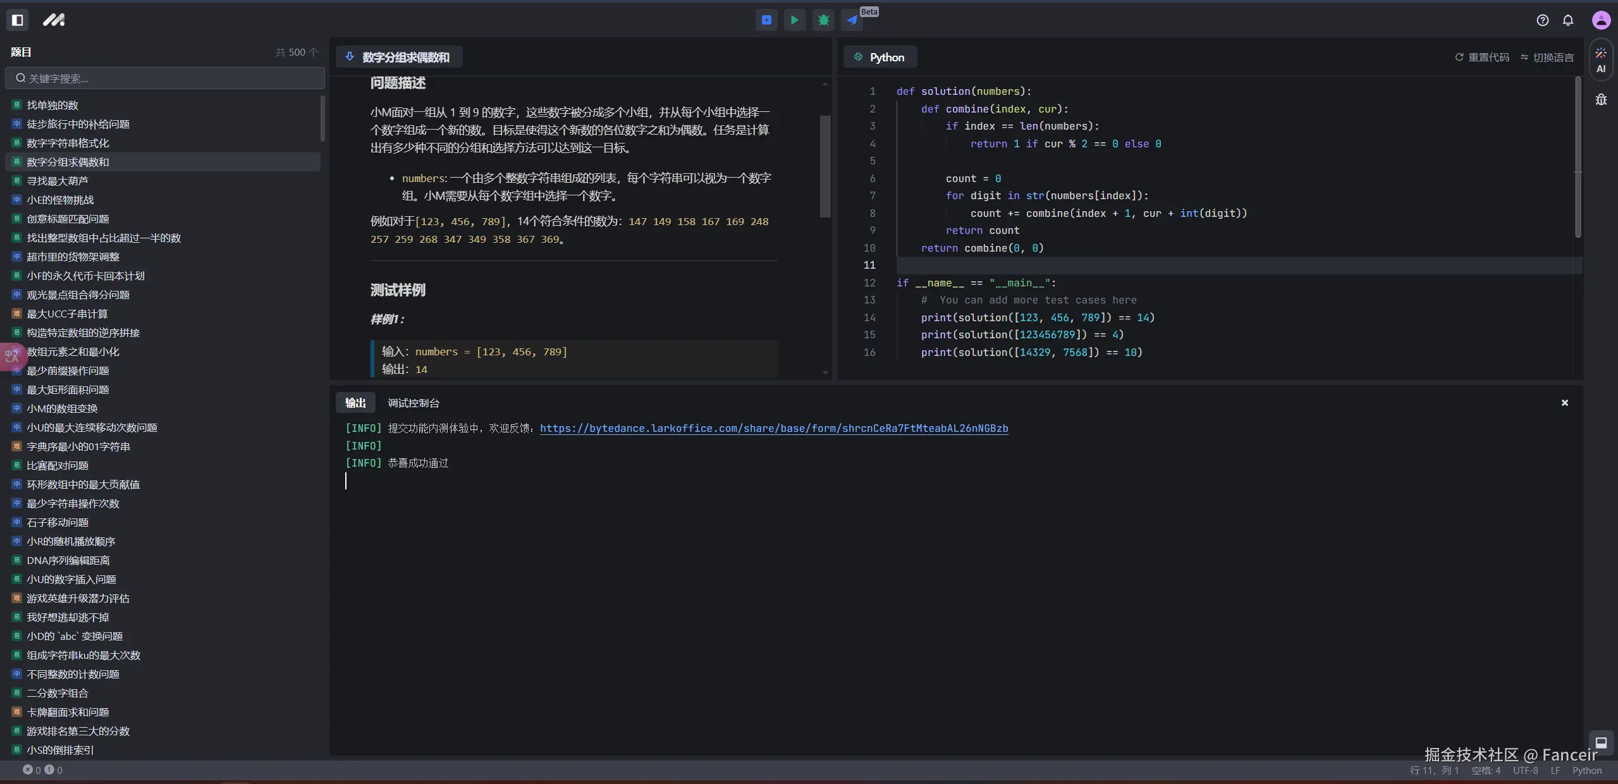Click the 关键字搜索 search field
This screenshot has width=1618, height=784.
coord(165,78)
